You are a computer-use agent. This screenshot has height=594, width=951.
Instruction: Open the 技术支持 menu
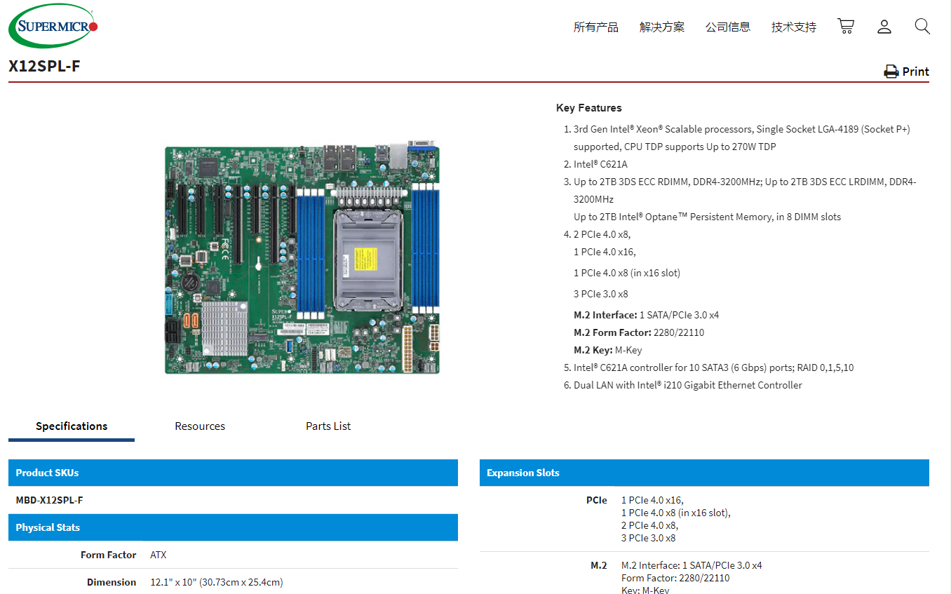793,27
